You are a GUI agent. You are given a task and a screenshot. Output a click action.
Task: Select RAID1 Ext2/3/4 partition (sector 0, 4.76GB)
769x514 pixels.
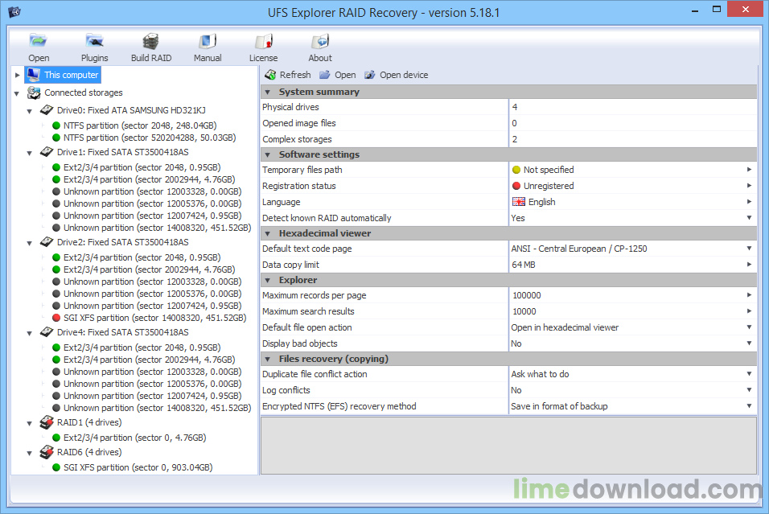pos(134,438)
